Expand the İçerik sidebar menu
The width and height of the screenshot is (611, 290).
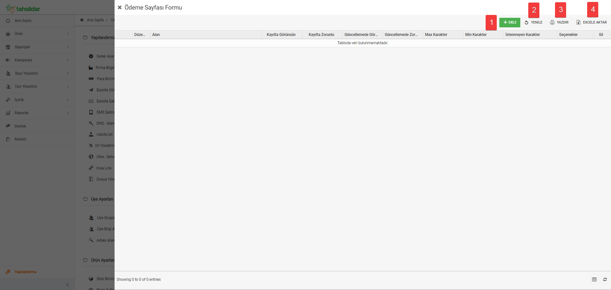pos(37,100)
